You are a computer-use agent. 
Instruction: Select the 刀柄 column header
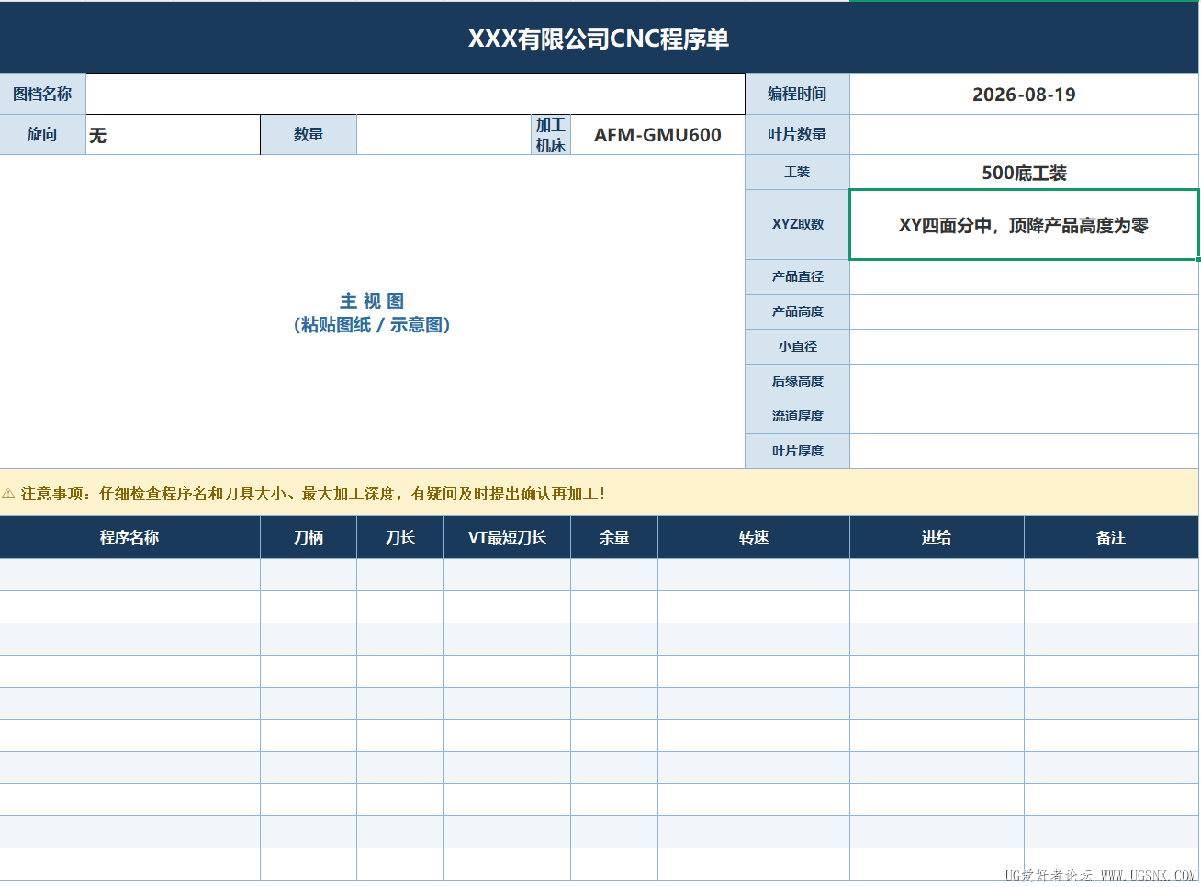(309, 537)
